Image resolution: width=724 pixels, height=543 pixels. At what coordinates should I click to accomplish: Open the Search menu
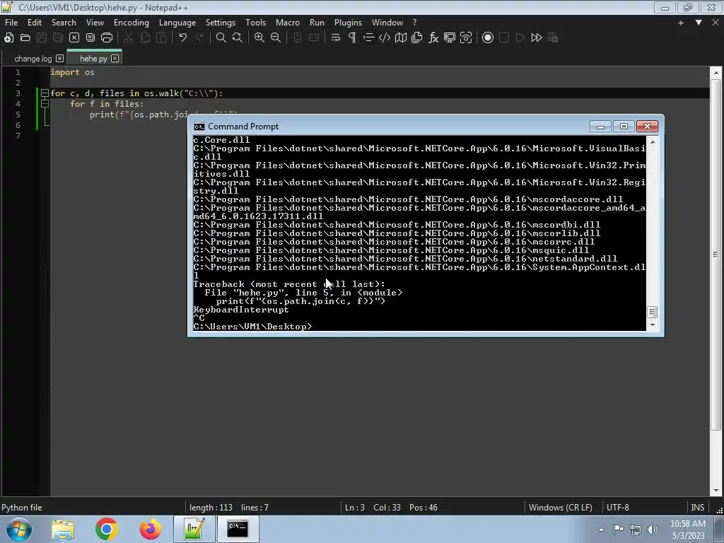click(64, 22)
